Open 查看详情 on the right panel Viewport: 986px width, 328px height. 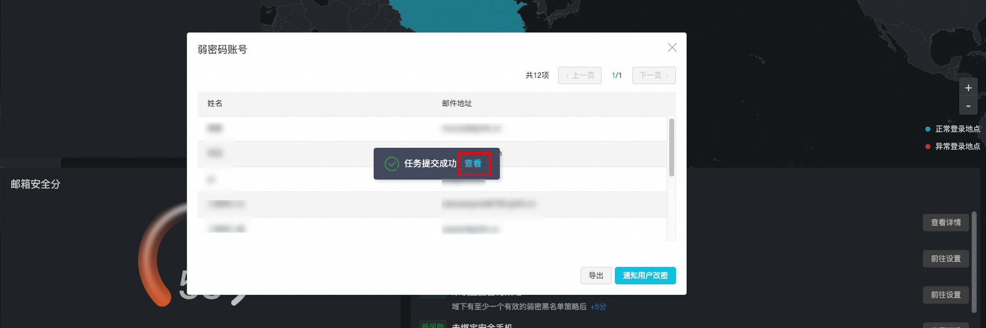(x=945, y=223)
